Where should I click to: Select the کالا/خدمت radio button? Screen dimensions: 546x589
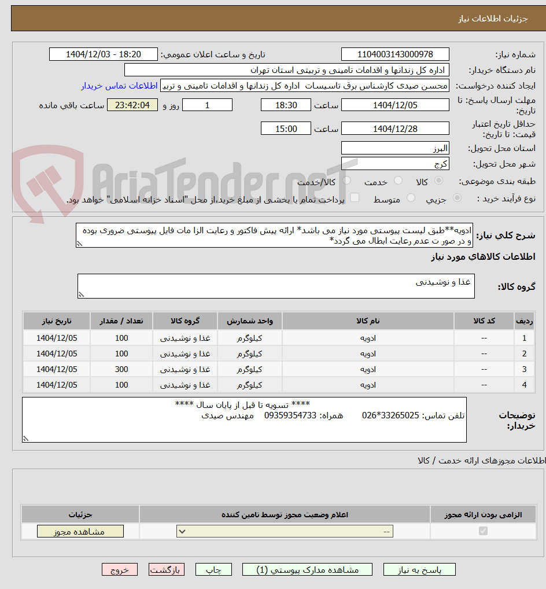pyautogui.click(x=346, y=181)
